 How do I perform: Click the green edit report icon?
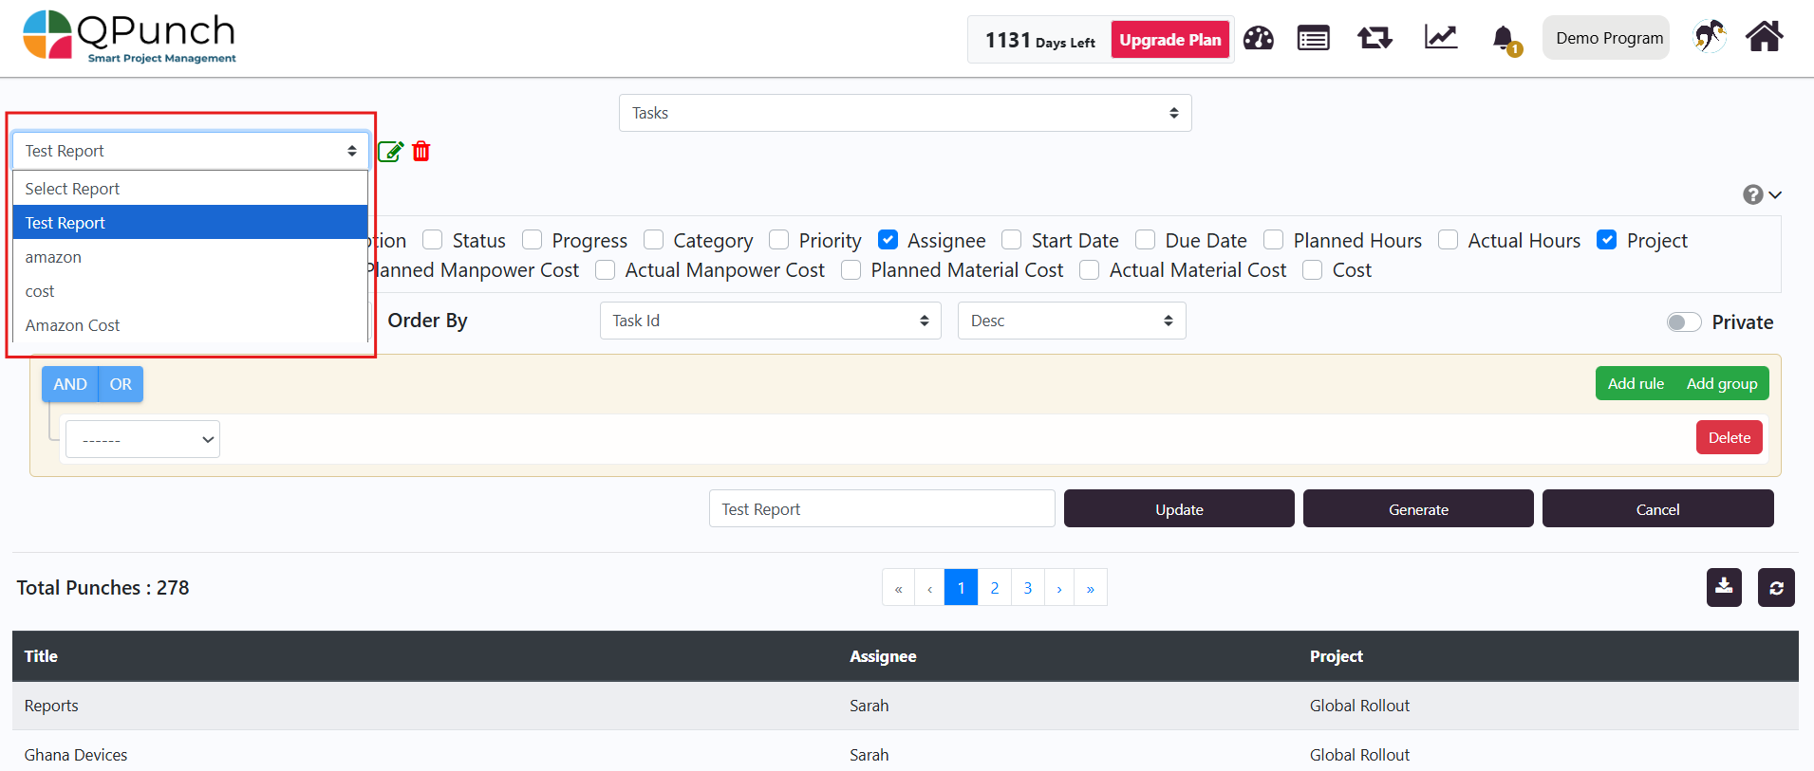pyautogui.click(x=390, y=152)
